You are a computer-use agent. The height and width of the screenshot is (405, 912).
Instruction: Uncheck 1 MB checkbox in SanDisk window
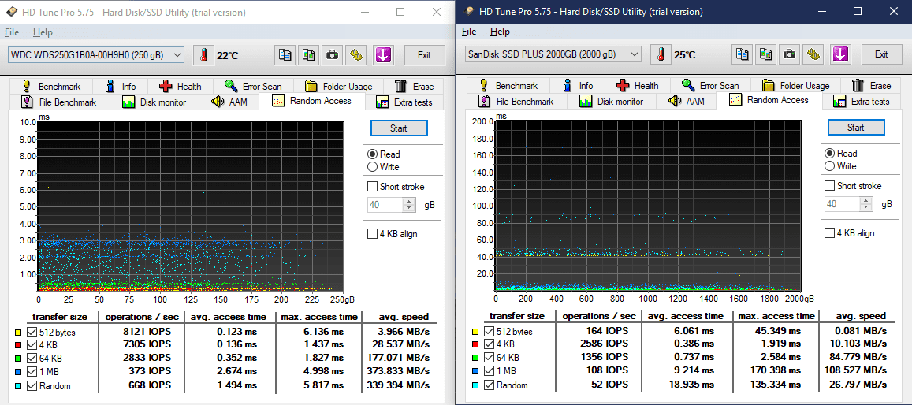click(490, 372)
